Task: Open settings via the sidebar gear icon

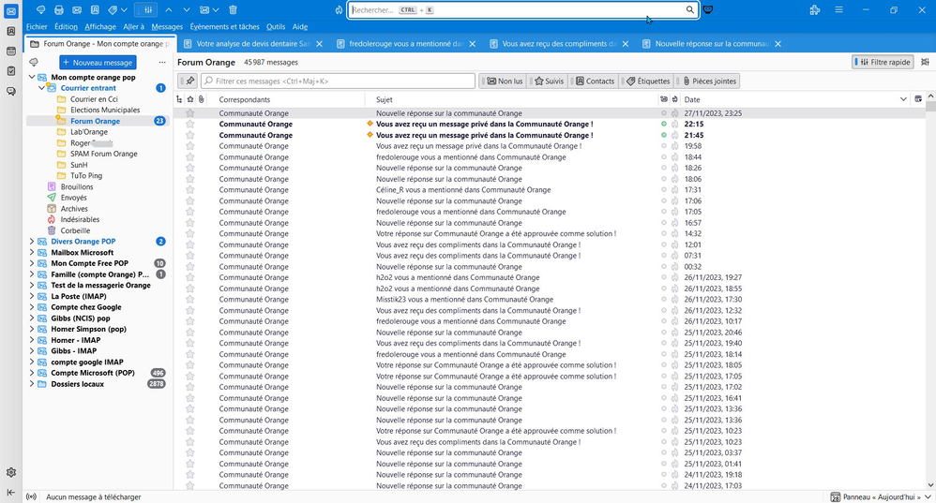Action: (10, 472)
